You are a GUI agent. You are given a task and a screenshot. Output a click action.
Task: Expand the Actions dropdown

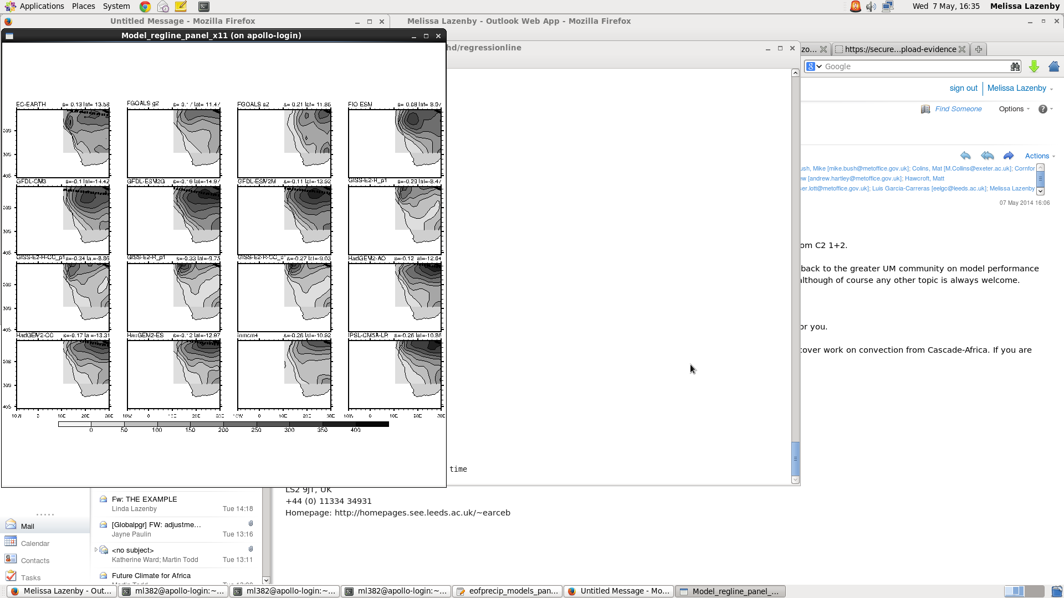point(1040,156)
